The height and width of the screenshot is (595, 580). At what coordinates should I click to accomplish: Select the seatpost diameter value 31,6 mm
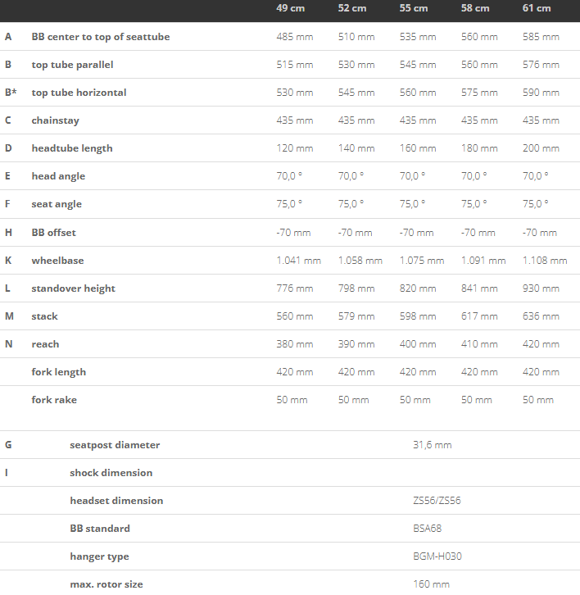point(433,445)
